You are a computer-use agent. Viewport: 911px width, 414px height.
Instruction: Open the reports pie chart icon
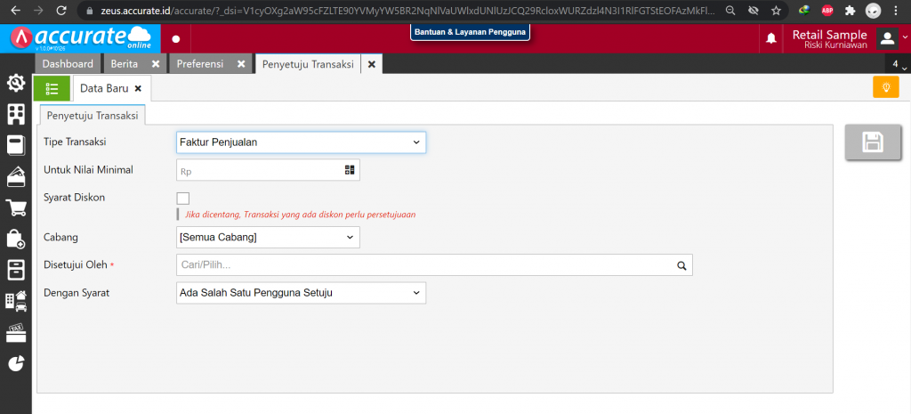[x=16, y=363]
